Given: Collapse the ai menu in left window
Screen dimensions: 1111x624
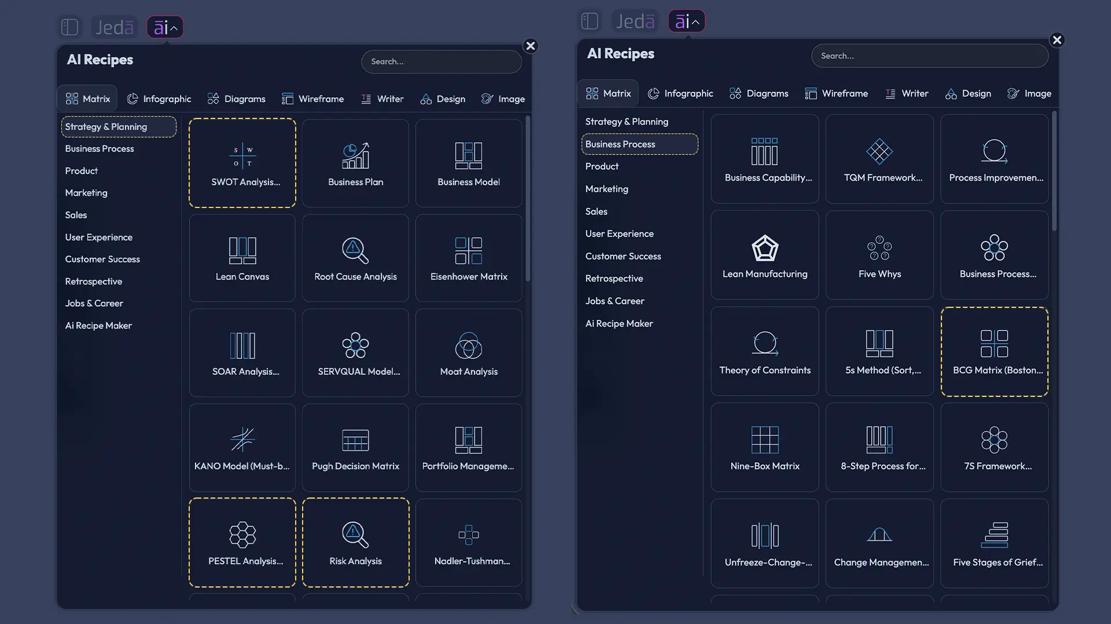Looking at the screenshot, I should coord(165,27).
